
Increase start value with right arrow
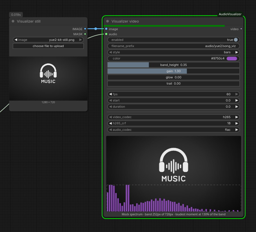click(237, 100)
